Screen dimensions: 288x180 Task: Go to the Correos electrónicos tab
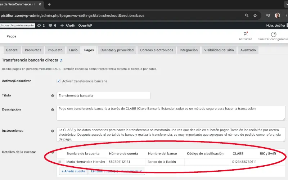pyautogui.click(x=157, y=50)
